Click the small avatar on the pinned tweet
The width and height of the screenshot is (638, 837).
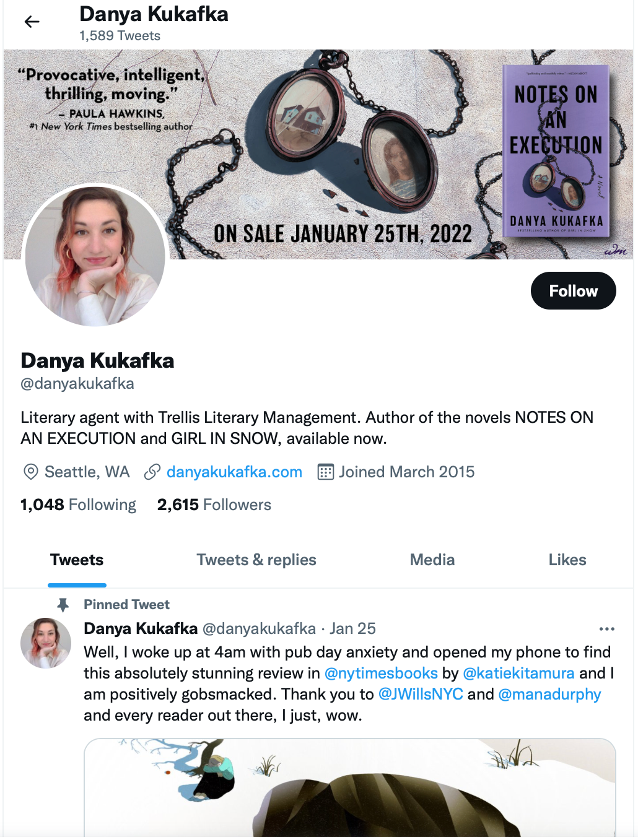pos(46,643)
